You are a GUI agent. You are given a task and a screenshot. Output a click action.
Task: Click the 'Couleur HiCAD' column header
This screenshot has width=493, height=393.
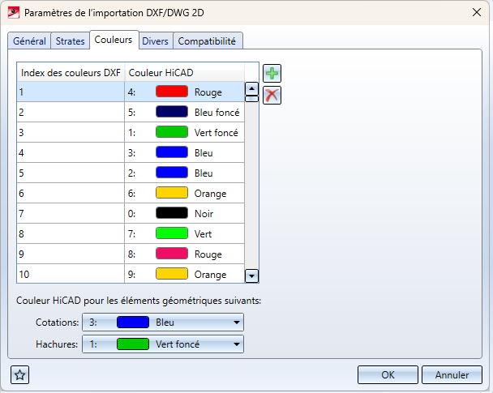[x=185, y=73]
